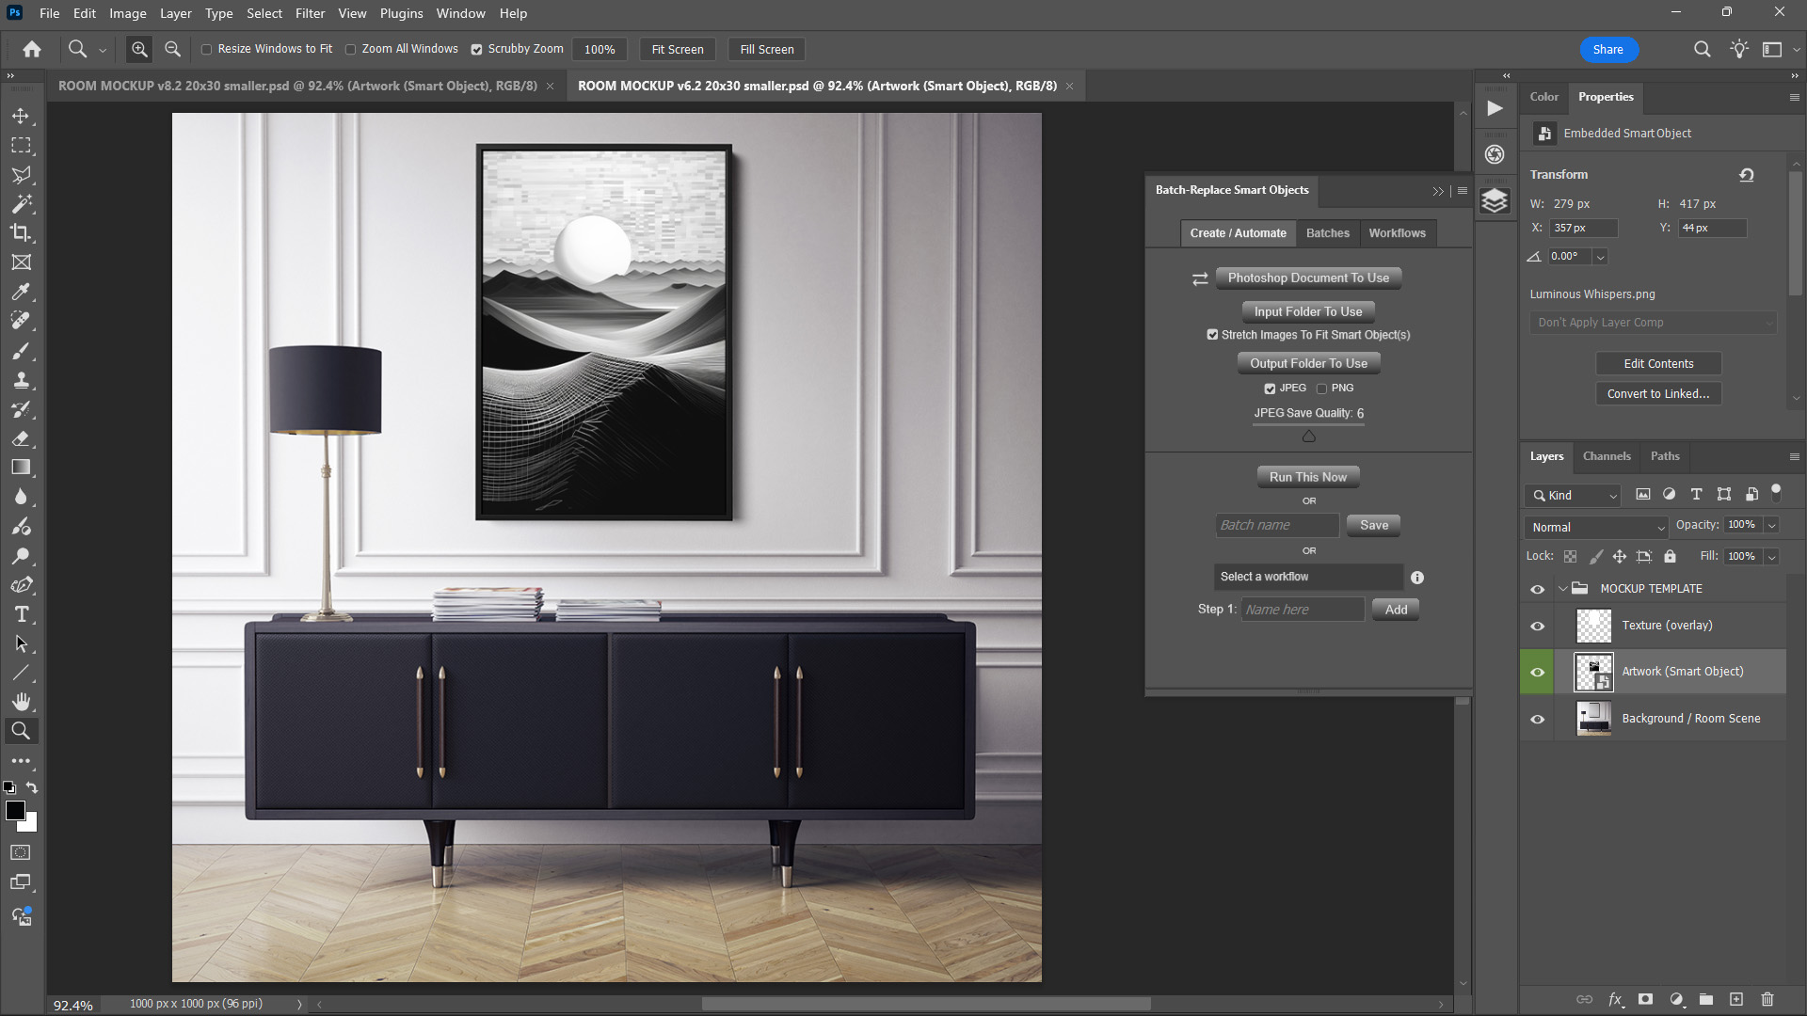The width and height of the screenshot is (1807, 1016).
Task: Collapse the MOCKUP TEMPLATE group
Action: (1563, 589)
